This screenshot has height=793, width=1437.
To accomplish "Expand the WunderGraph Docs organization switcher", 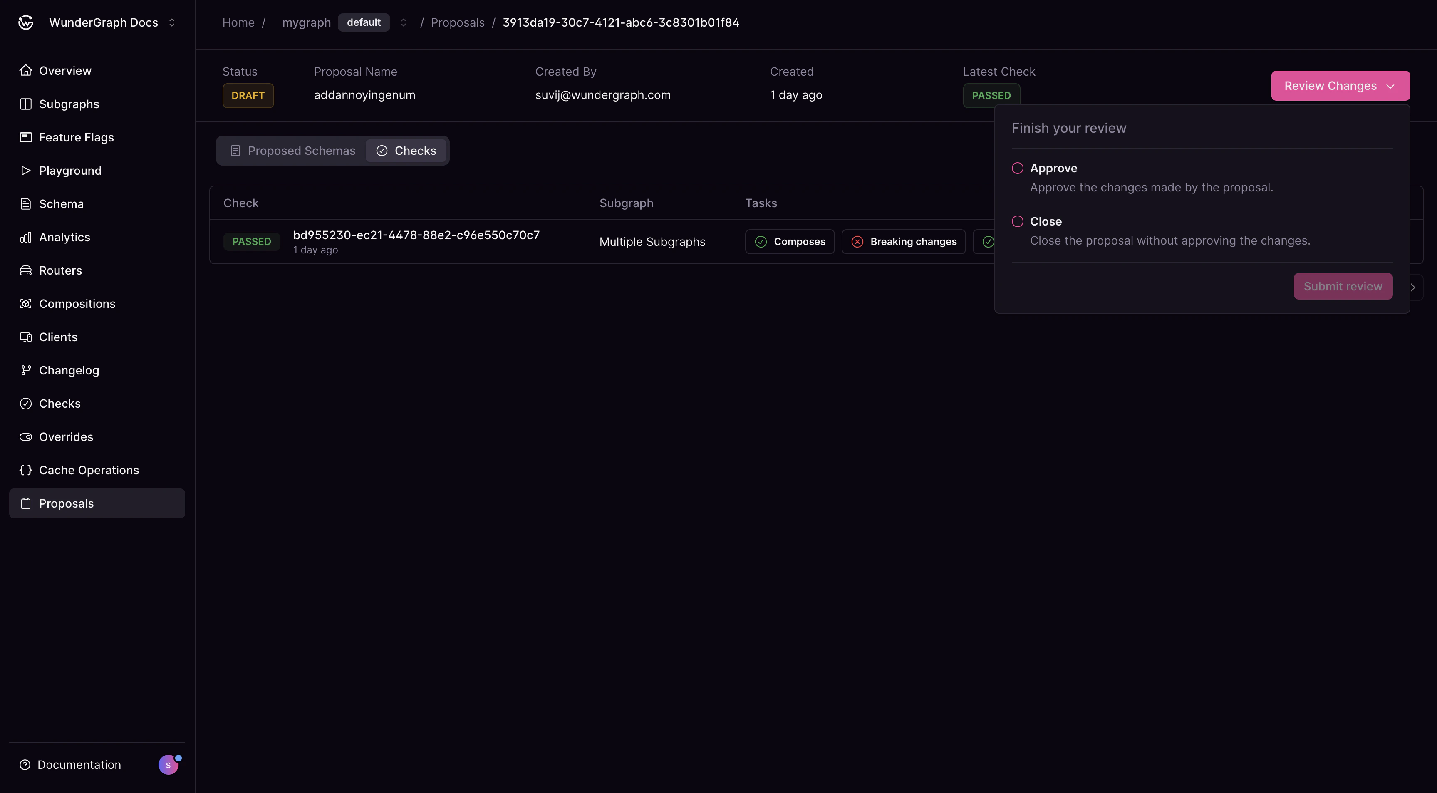I will tap(172, 22).
